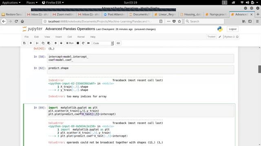Open the Insert menu

(59, 37)
